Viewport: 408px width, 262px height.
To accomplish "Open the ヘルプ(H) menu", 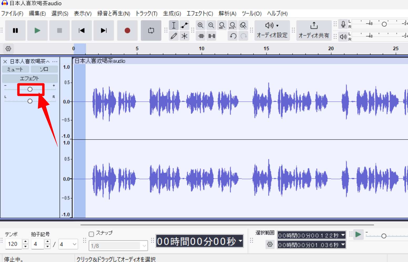I will [277, 13].
